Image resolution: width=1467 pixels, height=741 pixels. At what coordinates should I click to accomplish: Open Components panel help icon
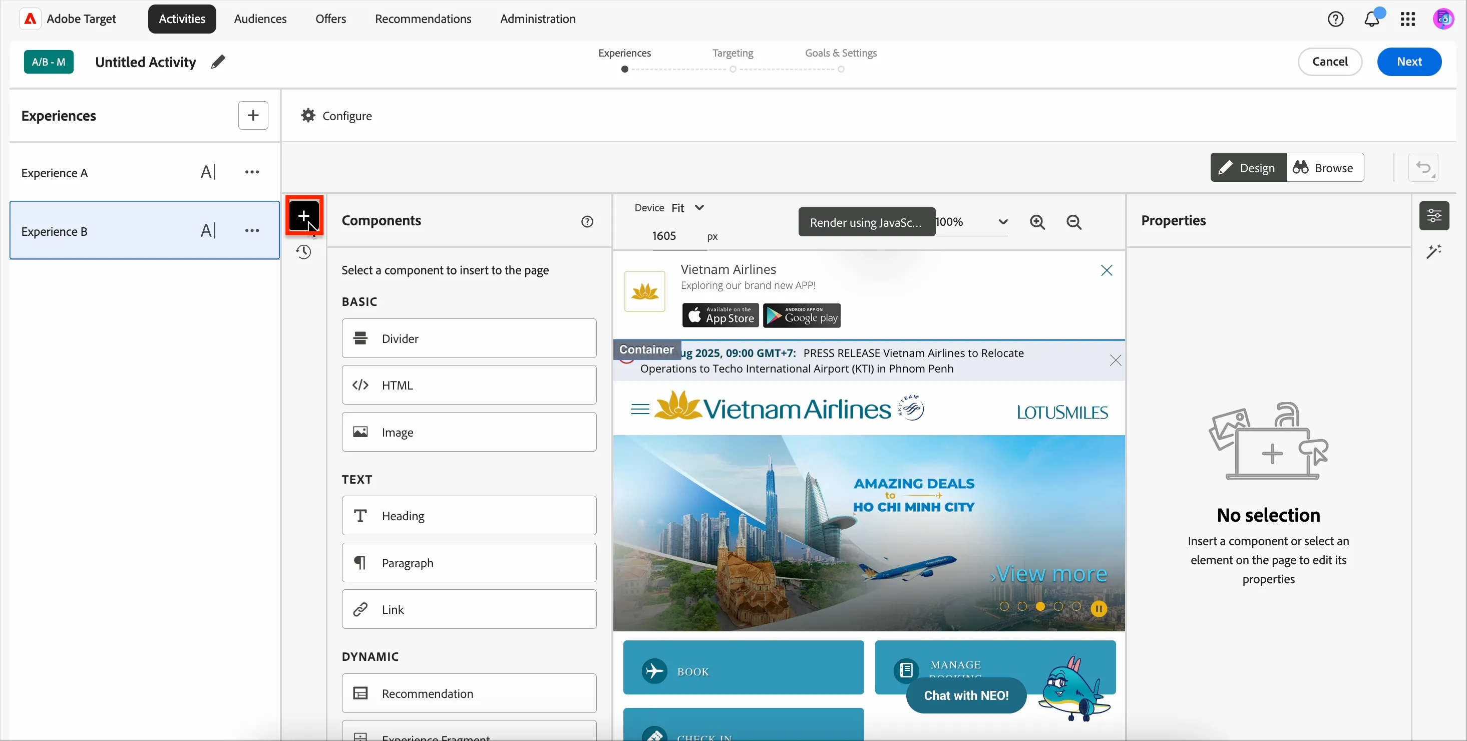587,222
